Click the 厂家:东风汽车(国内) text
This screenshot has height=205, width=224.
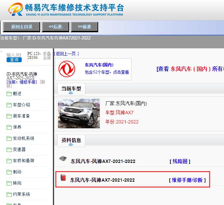[x=126, y=103]
